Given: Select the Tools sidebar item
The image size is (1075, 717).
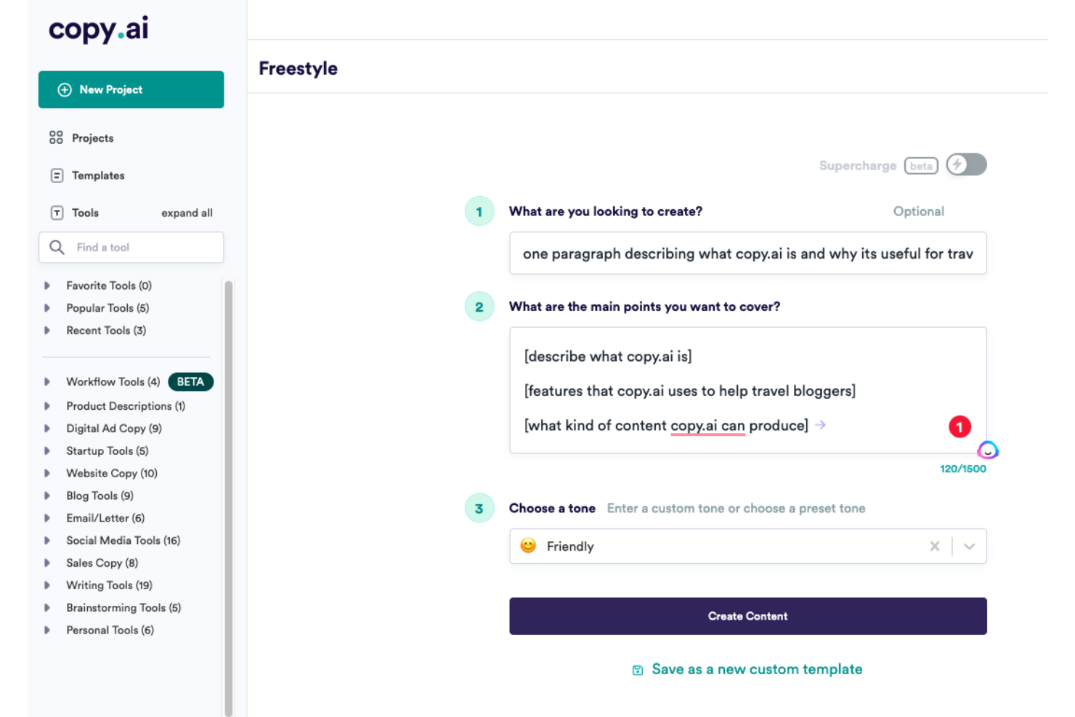Looking at the screenshot, I should click(85, 212).
